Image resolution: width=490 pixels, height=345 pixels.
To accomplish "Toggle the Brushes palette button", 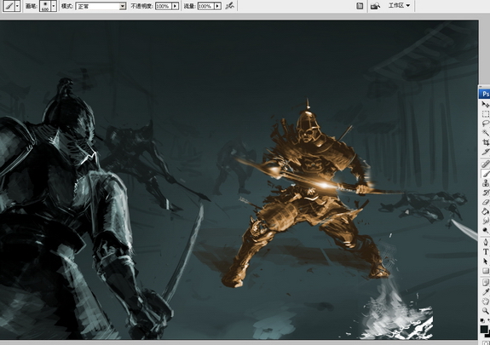I will point(360,6).
